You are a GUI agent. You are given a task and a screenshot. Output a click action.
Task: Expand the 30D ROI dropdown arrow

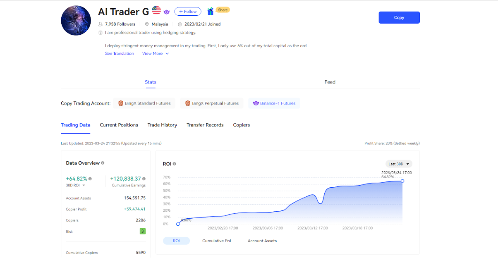tap(84, 186)
